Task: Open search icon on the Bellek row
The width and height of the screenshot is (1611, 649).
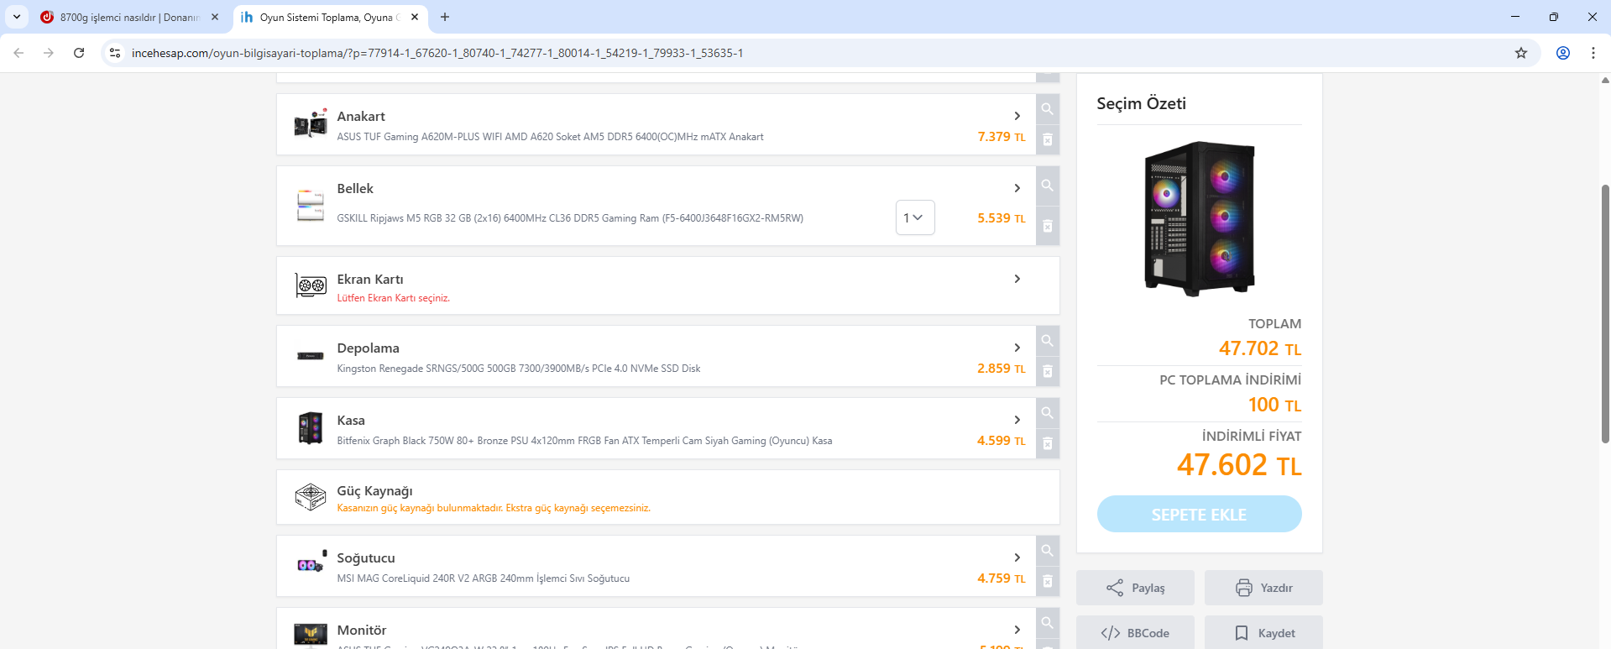Action: [x=1048, y=186]
